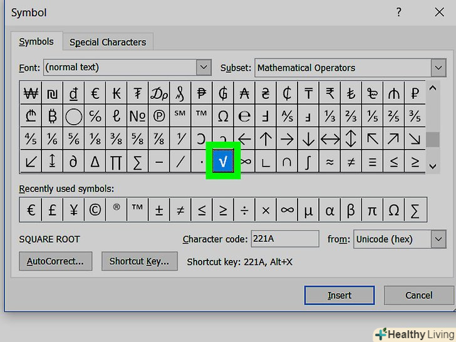This screenshot has width=456, height=342.
Task: Select the square root symbol in the grid
Action: [223, 161]
